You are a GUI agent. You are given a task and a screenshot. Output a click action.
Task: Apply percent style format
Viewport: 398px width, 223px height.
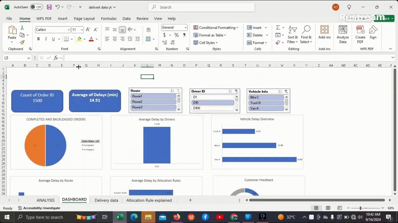tap(176, 35)
